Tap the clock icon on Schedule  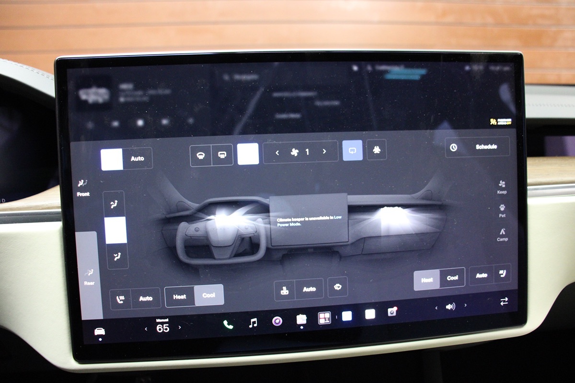[453, 147]
